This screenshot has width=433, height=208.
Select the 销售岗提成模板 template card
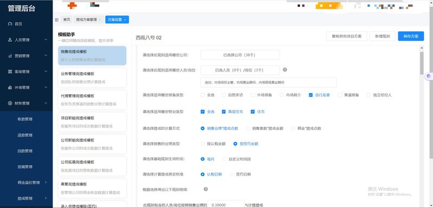[92, 56]
